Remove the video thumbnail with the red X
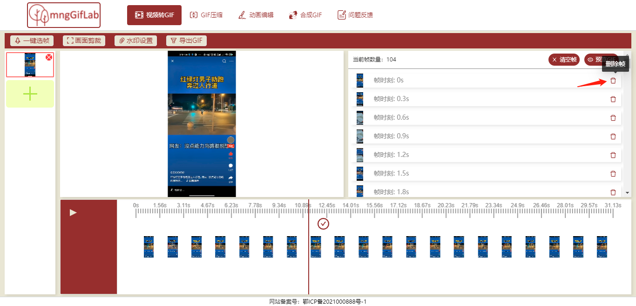This screenshot has height=306, width=636. [49, 57]
